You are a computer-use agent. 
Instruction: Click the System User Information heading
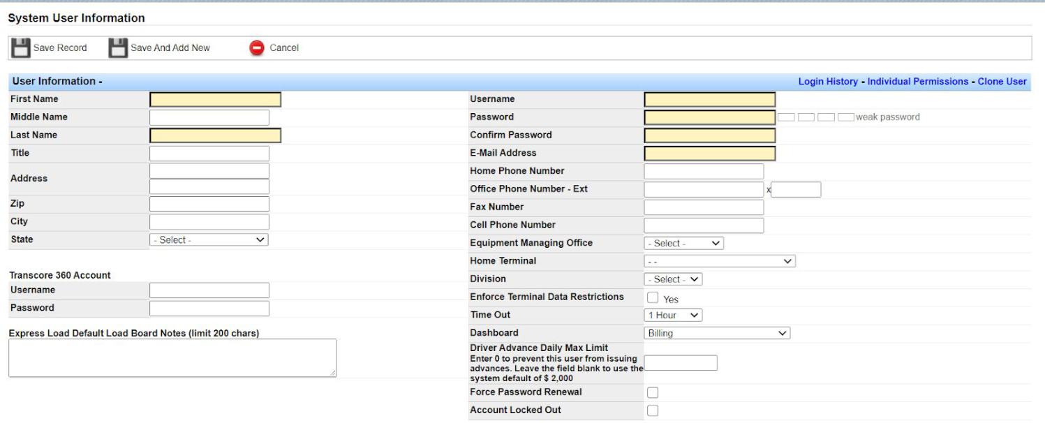coord(77,18)
